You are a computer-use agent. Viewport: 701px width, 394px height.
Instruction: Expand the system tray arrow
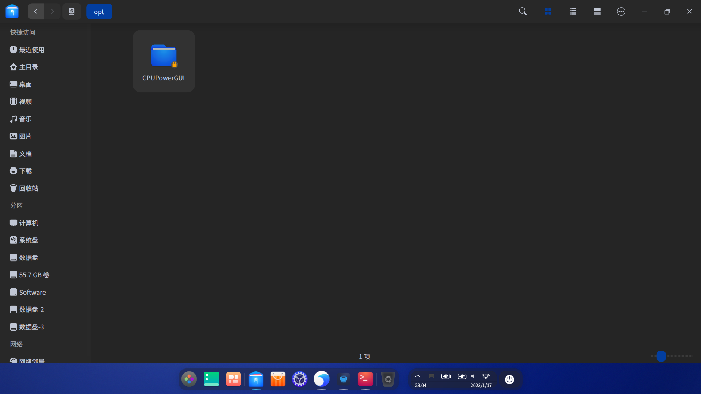tap(418, 376)
